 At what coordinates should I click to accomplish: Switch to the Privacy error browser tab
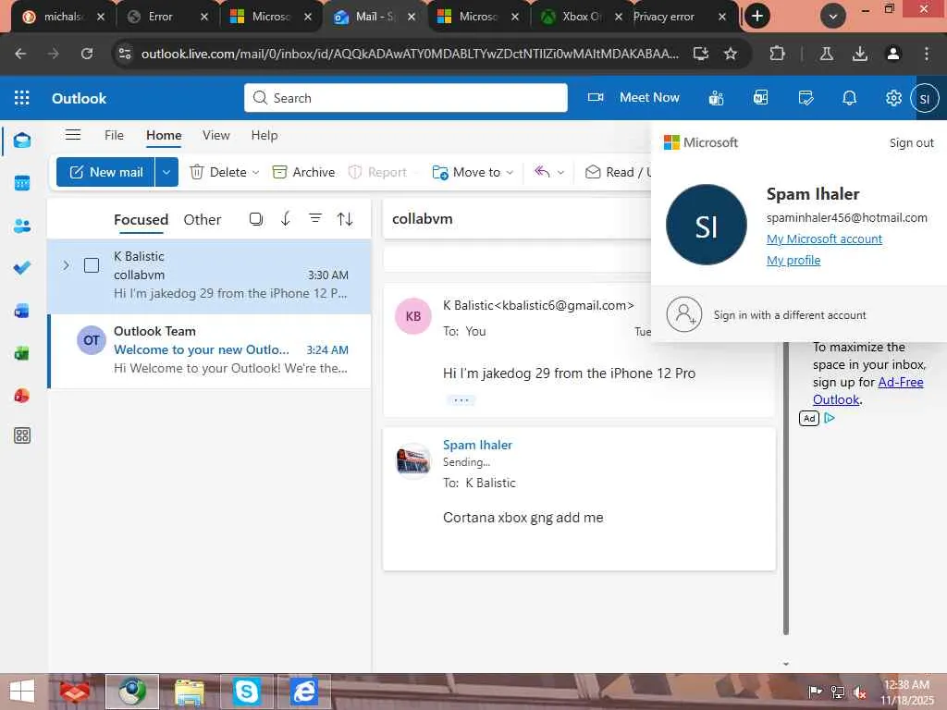(x=673, y=17)
